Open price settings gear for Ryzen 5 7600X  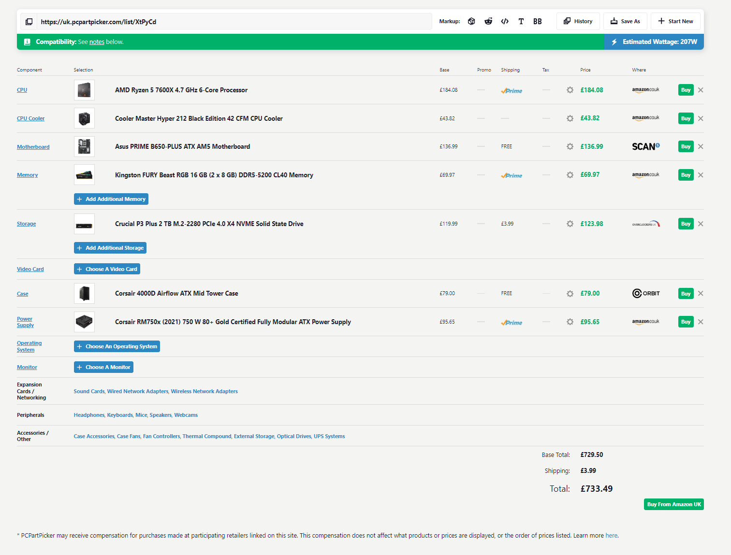point(570,90)
